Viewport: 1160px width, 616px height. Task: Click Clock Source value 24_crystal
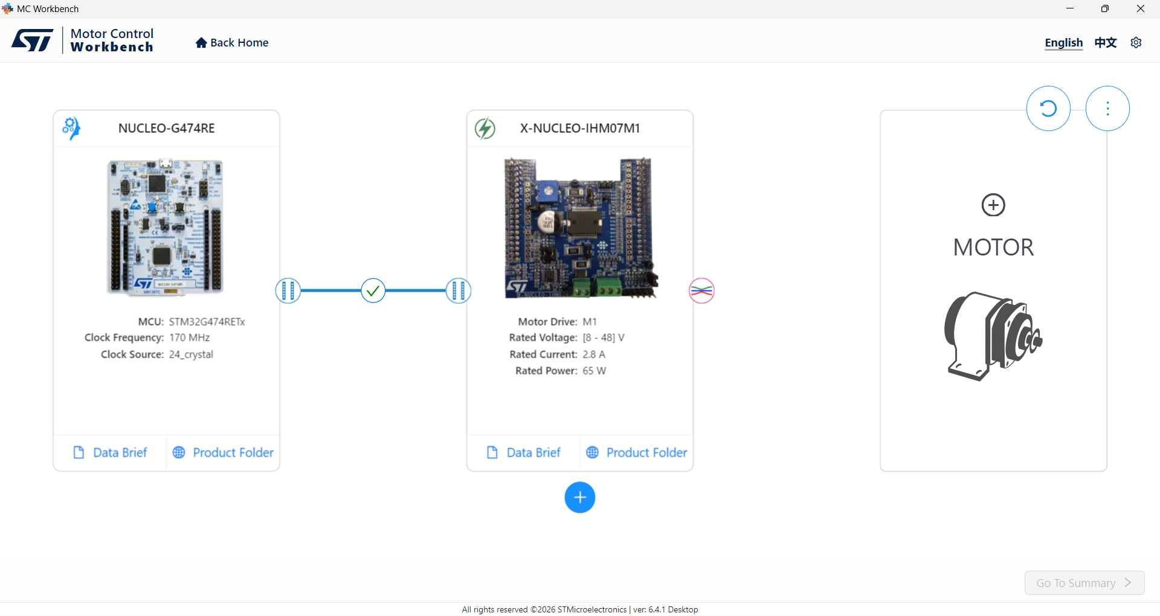tap(191, 355)
